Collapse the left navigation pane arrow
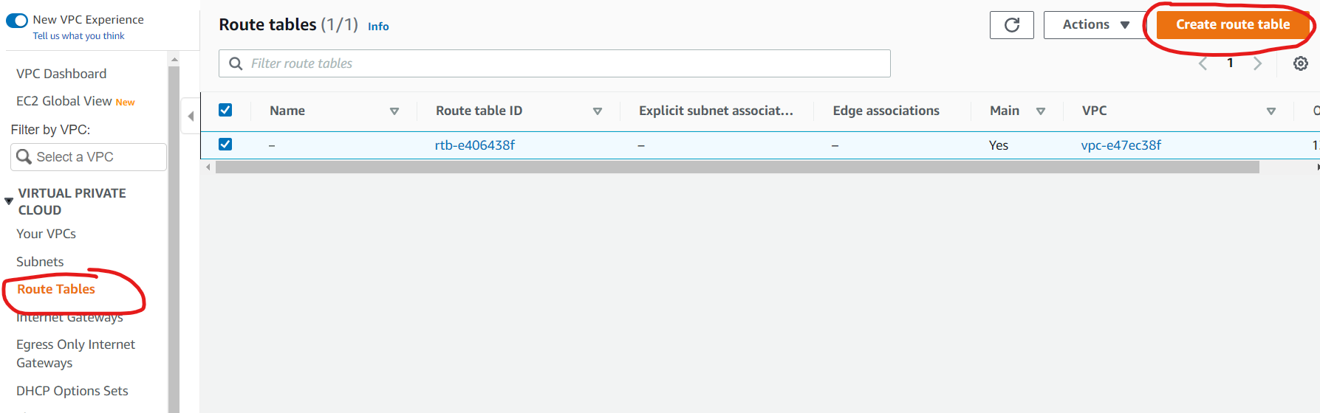The width and height of the screenshot is (1320, 413). click(191, 116)
